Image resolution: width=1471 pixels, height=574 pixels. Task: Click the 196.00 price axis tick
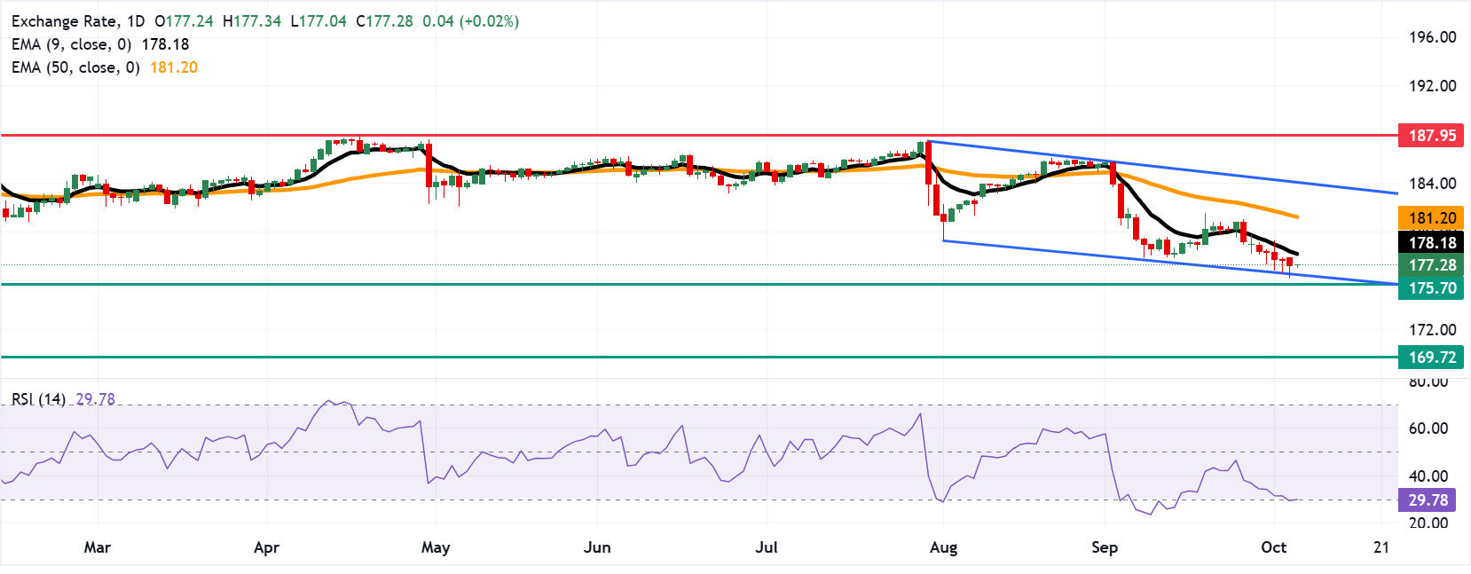1433,37
